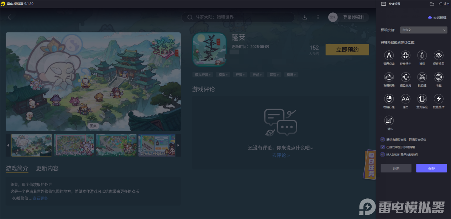451x219 pixels.
Task: Choose the 键盘行走 keyboard walk icon
Action: pyautogui.click(x=405, y=55)
